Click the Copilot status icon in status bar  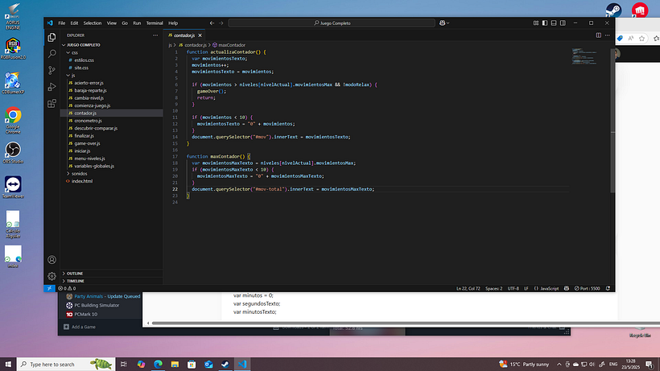(x=567, y=289)
